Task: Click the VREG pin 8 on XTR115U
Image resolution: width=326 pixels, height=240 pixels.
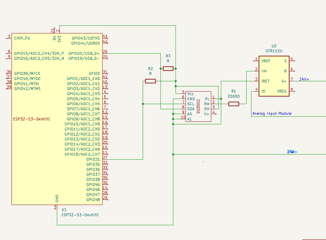Action: 292,91
